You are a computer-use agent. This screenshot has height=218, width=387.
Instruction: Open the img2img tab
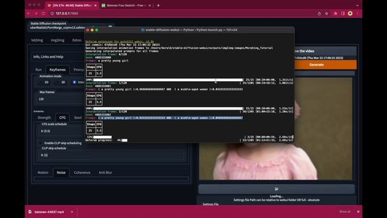(57, 40)
